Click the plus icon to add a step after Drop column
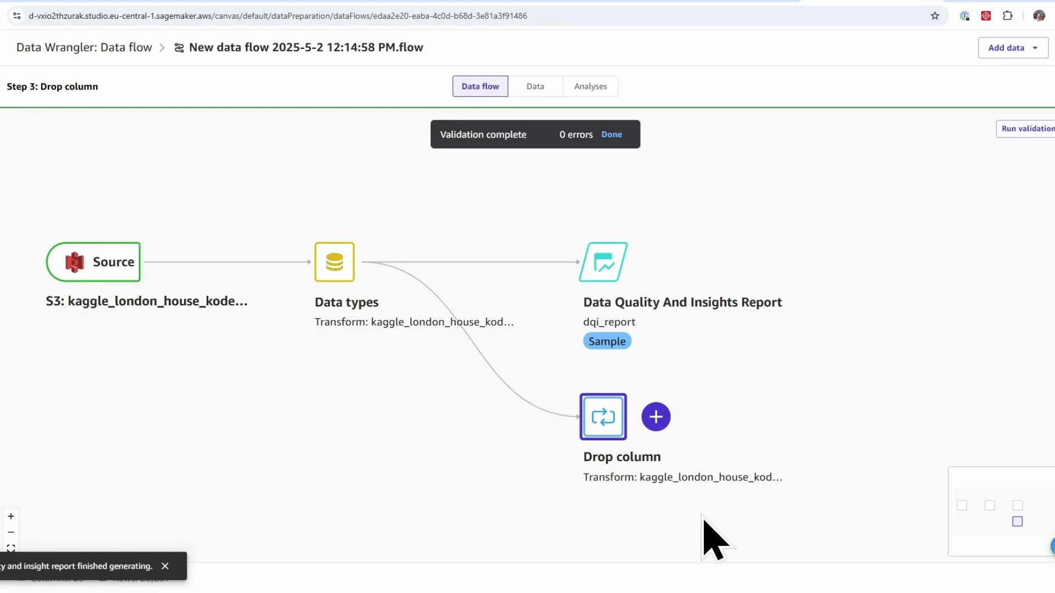 [x=656, y=417]
